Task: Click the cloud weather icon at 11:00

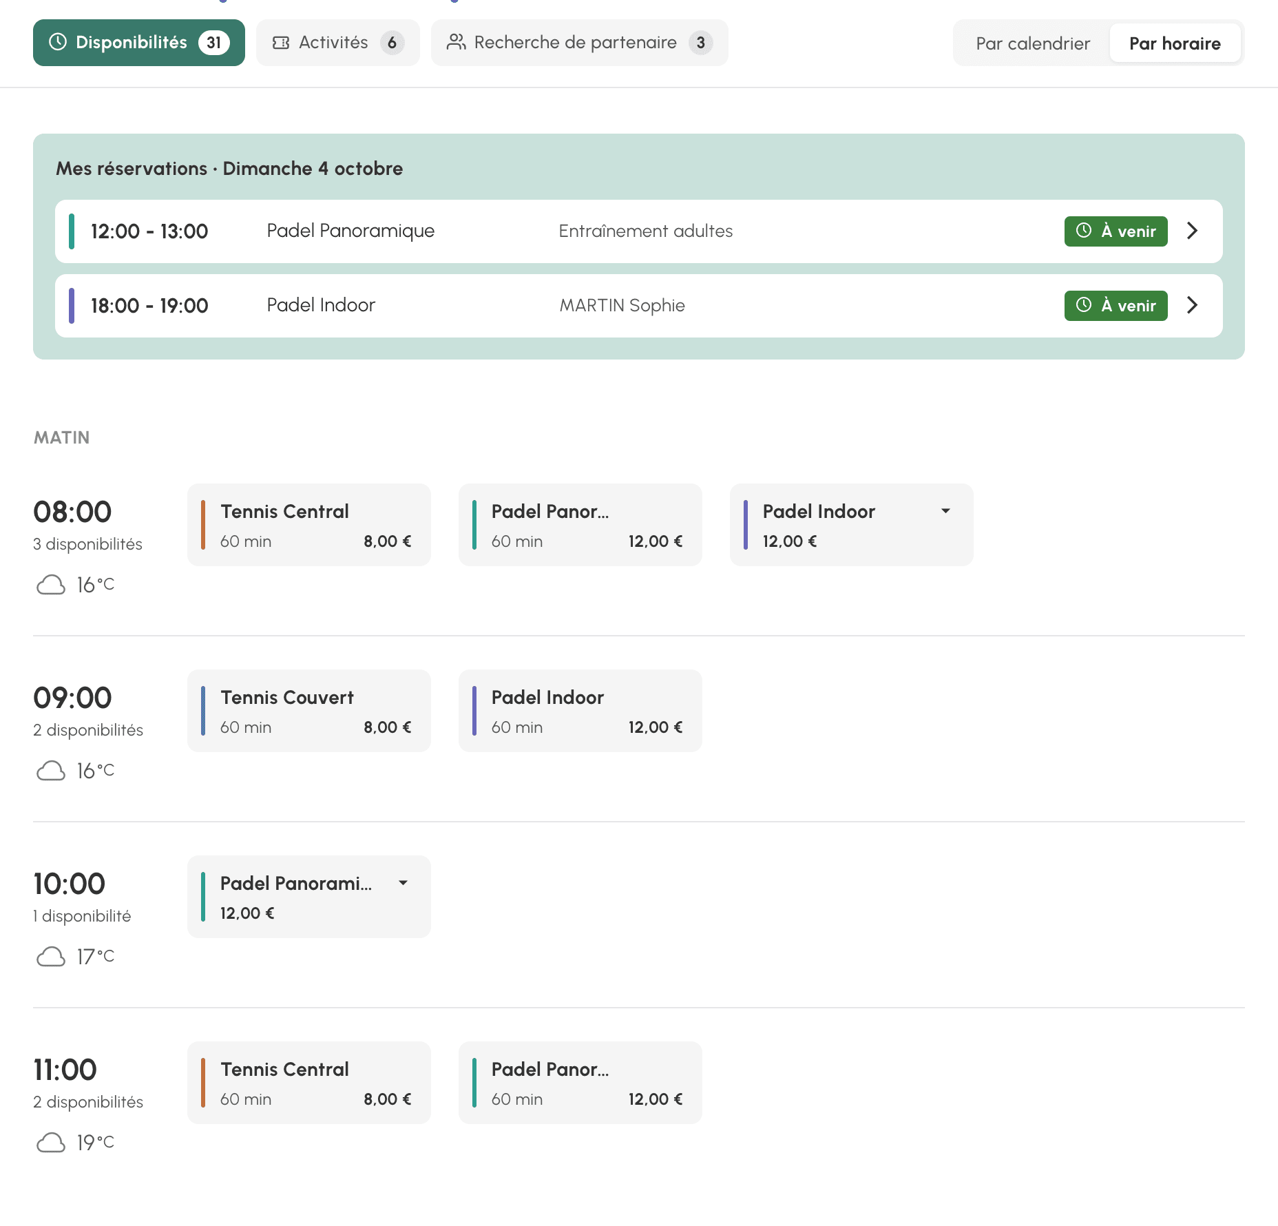Action: 51,1143
